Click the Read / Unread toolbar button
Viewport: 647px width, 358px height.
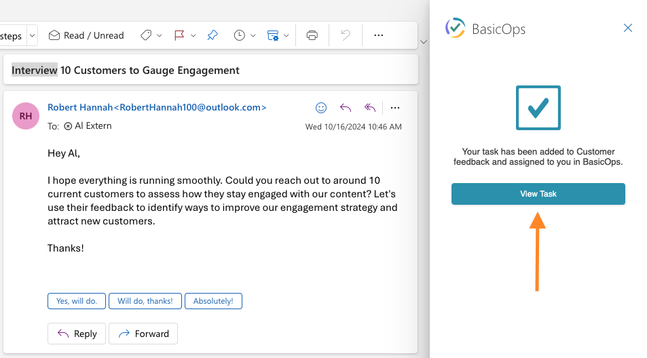tap(86, 35)
